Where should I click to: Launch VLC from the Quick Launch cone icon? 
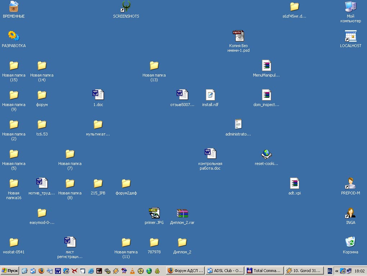[x=132, y=271]
